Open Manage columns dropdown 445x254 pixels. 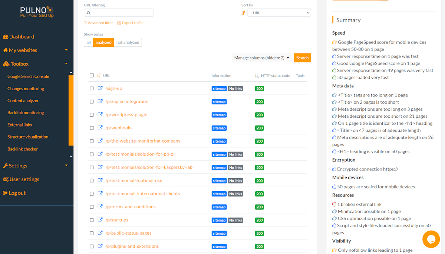pyautogui.click(x=261, y=58)
